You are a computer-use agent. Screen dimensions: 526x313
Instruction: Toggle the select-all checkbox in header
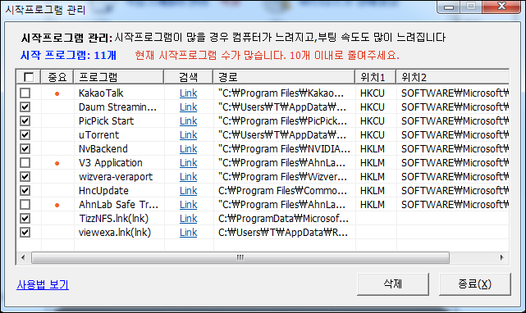point(29,77)
